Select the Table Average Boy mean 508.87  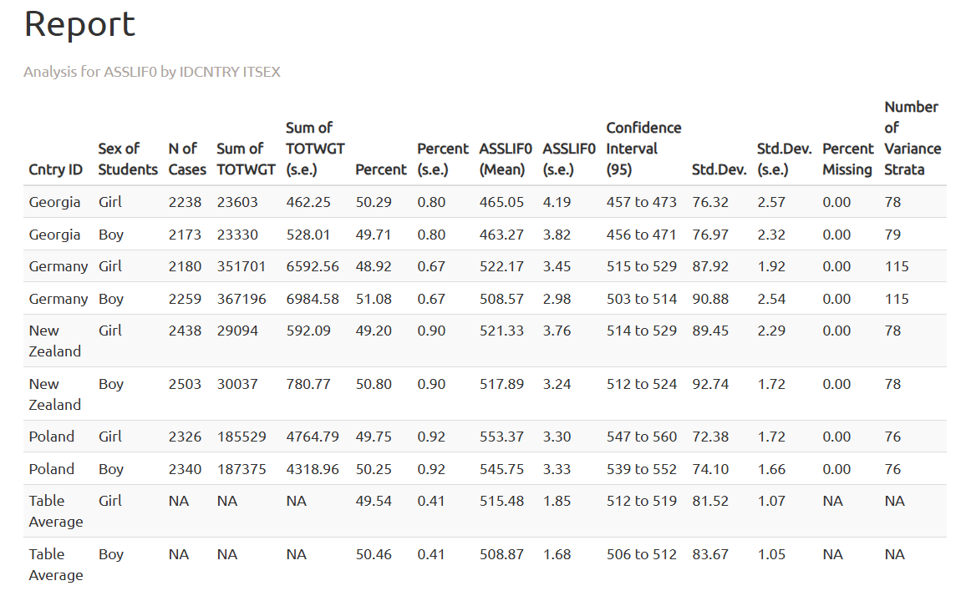coord(501,554)
